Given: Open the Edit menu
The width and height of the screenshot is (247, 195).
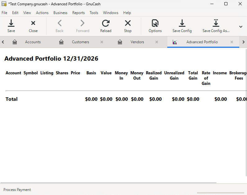Looking at the screenshot, I should click(15, 13).
